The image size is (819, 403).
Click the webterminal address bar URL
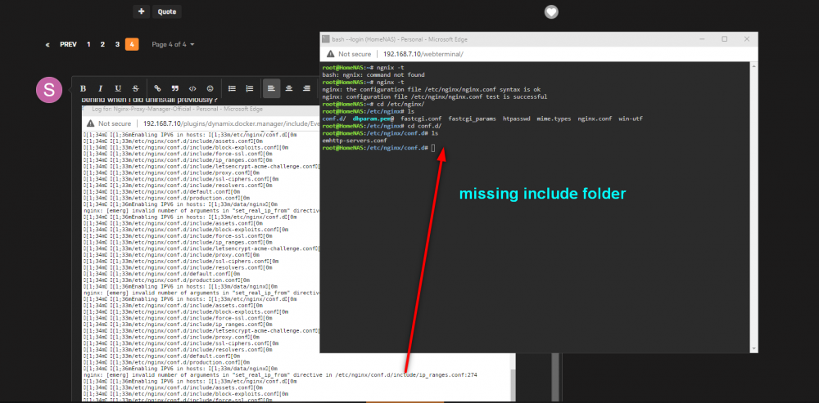(423, 54)
